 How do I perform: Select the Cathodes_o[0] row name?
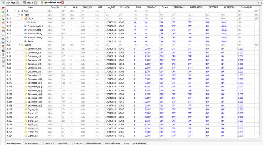click(35, 49)
